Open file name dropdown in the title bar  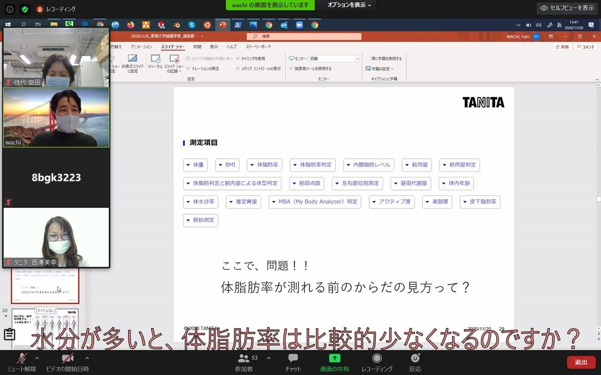[x=202, y=37]
